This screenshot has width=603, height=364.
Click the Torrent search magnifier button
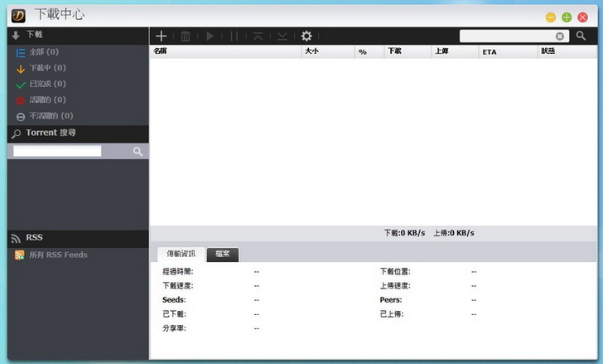pyautogui.click(x=137, y=151)
